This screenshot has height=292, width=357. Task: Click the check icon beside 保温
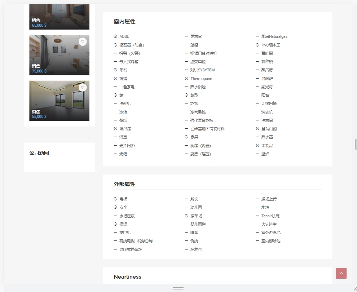(115, 224)
